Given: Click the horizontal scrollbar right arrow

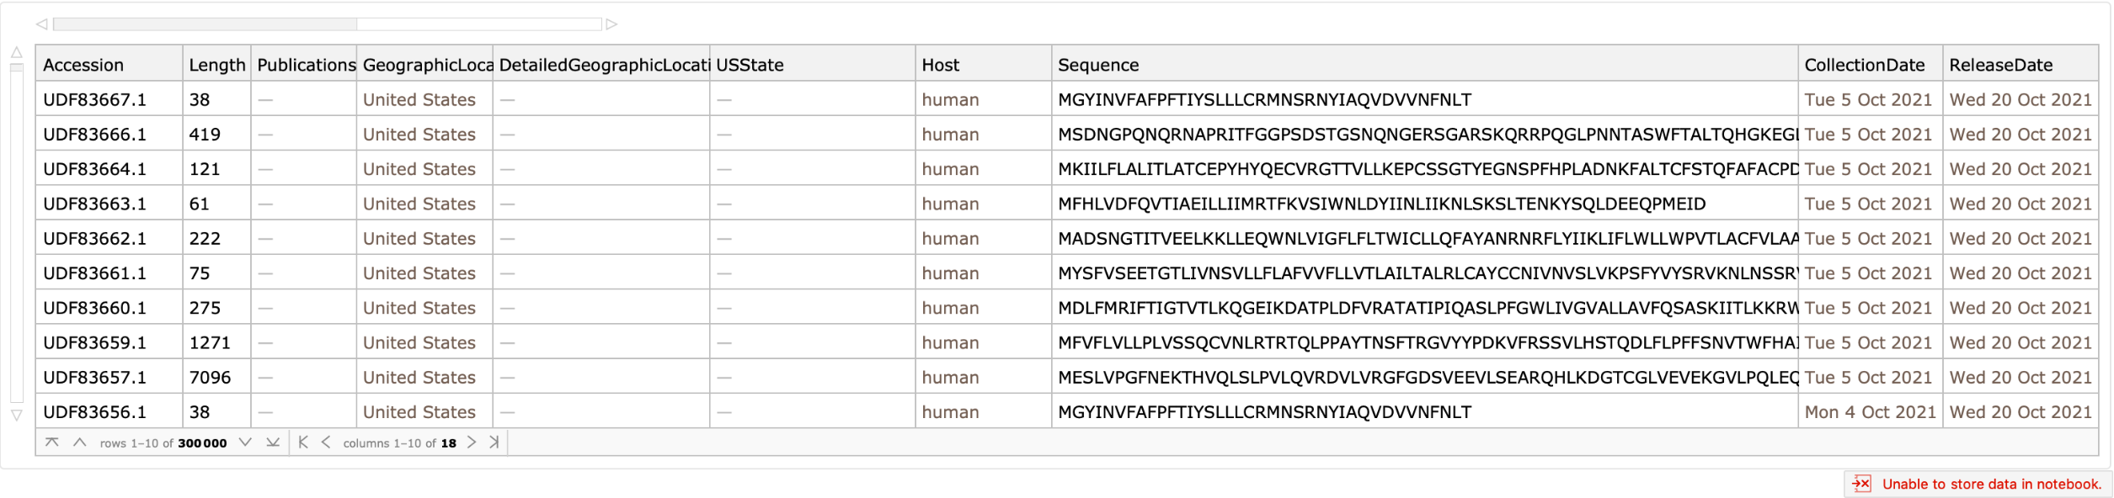Looking at the screenshot, I should 612,24.
